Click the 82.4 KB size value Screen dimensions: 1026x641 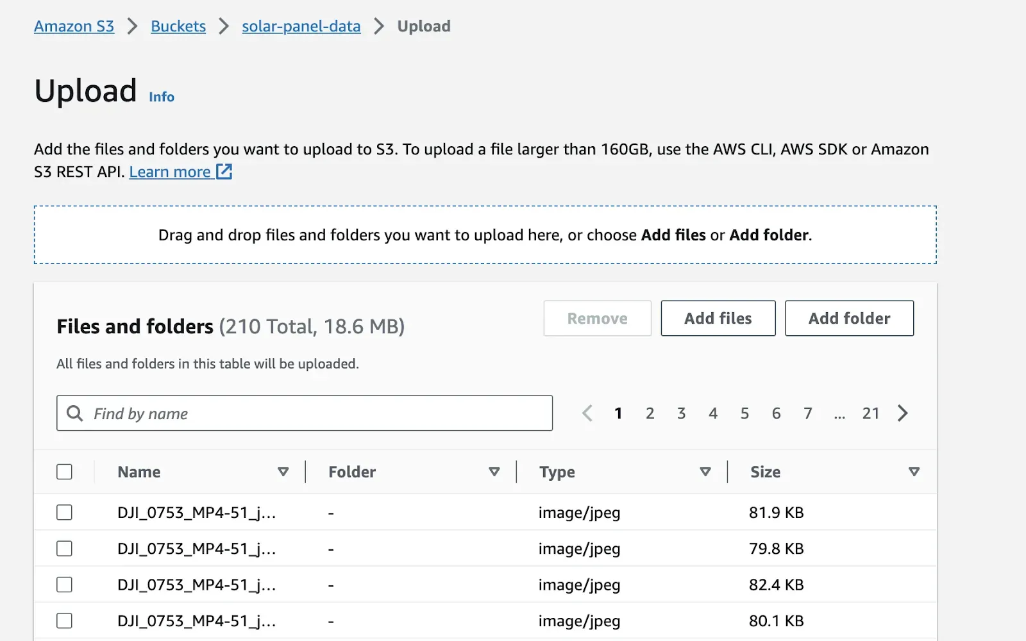[x=777, y=585]
